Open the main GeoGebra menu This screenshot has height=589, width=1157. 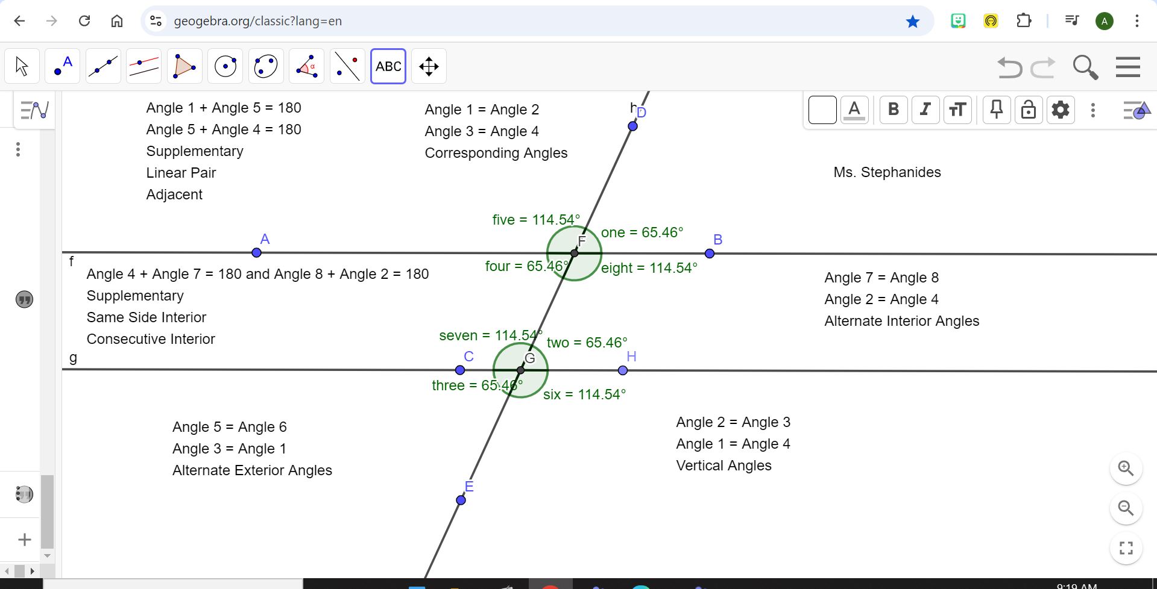coord(1127,67)
